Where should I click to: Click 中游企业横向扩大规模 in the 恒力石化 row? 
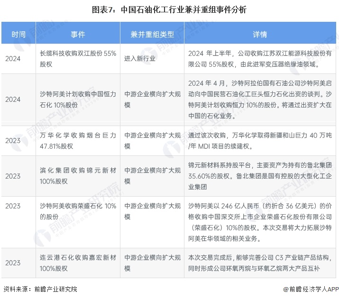coord(152,100)
